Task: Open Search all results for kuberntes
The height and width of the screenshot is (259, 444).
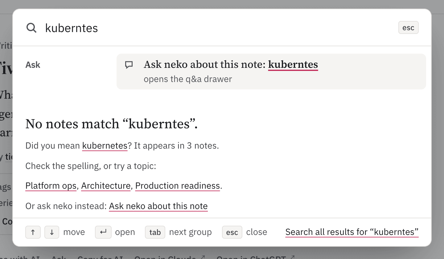Action: pos(352,232)
